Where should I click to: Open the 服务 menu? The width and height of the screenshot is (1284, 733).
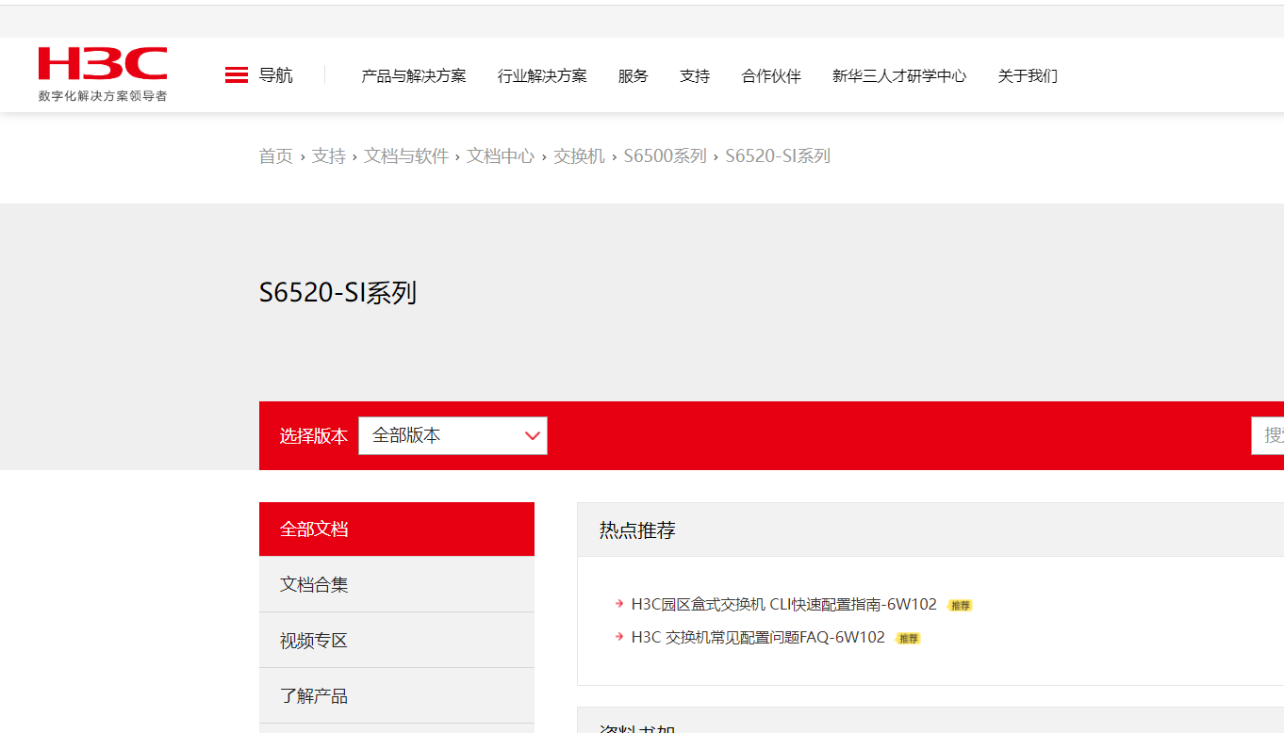point(634,76)
